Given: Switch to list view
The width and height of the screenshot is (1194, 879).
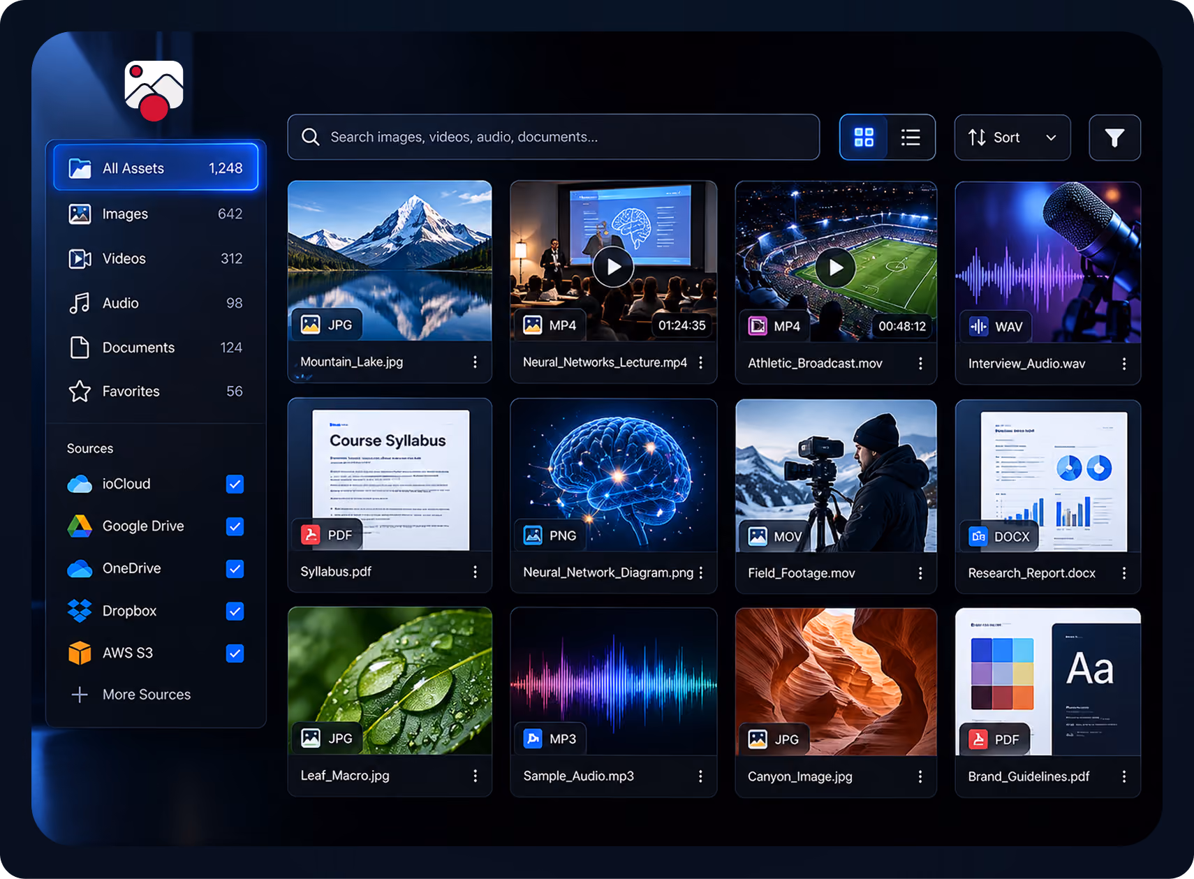Looking at the screenshot, I should (911, 138).
